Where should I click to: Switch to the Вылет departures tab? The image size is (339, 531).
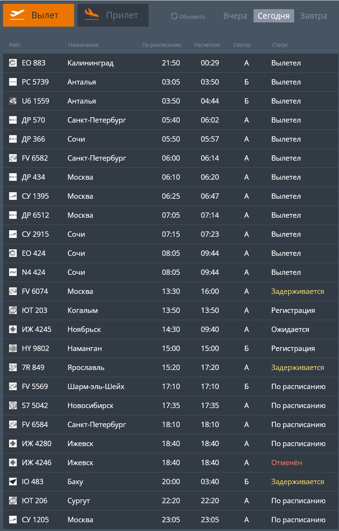pos(38,15)
